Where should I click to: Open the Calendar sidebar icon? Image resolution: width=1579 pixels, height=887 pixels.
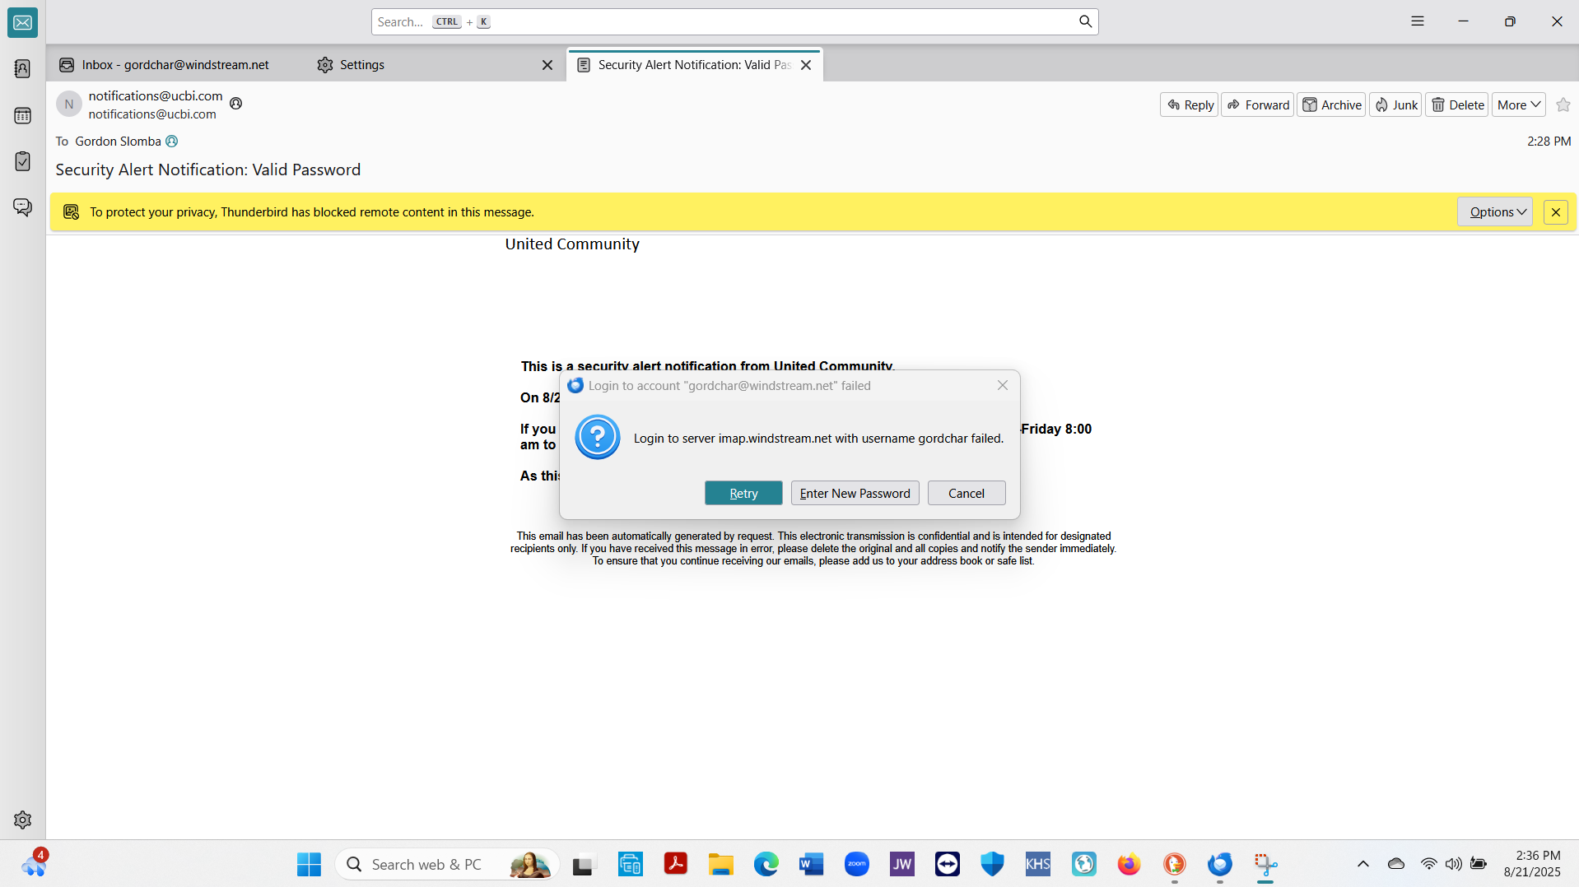click(x=22, y=115)
